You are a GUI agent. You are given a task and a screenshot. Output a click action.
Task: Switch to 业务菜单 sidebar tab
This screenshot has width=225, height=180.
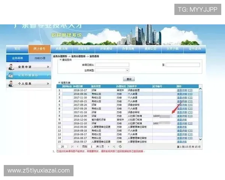[17, 58]
